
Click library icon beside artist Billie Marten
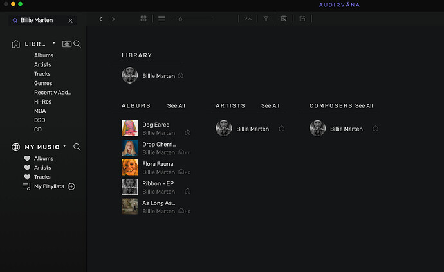coord(281,129)
